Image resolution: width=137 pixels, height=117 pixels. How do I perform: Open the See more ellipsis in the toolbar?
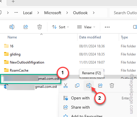[107, 27]
